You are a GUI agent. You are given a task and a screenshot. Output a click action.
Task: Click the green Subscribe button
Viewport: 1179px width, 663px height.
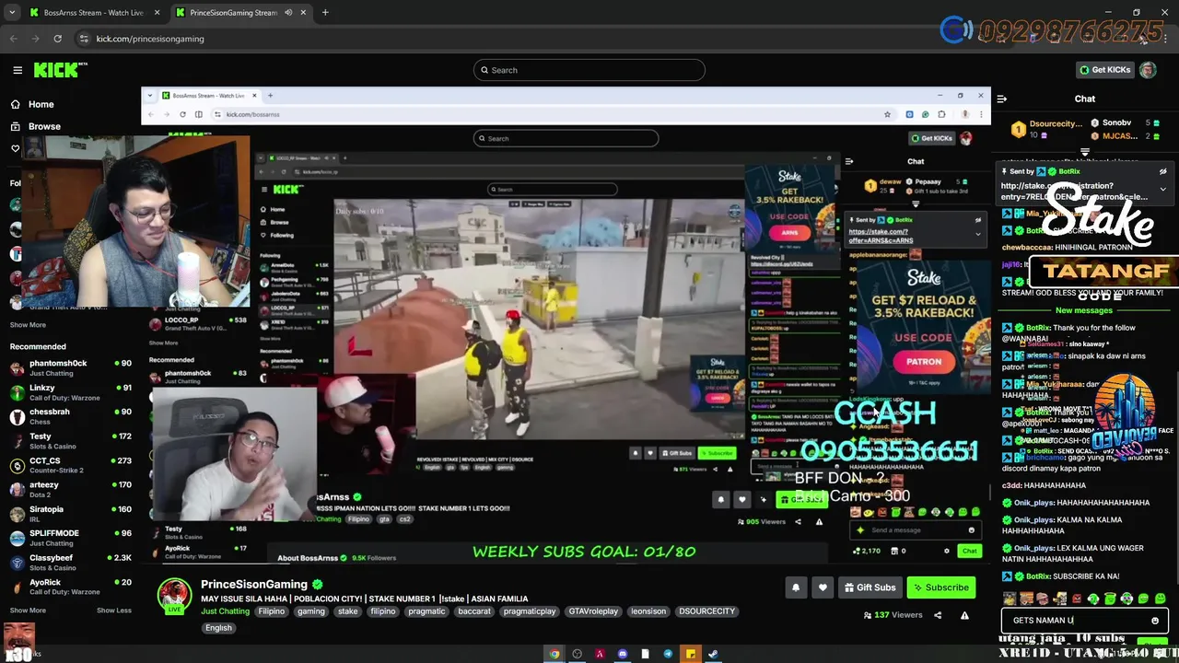coord(940,587)
